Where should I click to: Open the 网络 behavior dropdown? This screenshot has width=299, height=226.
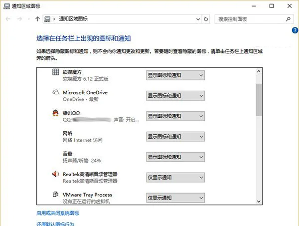(x=175, y=137)
